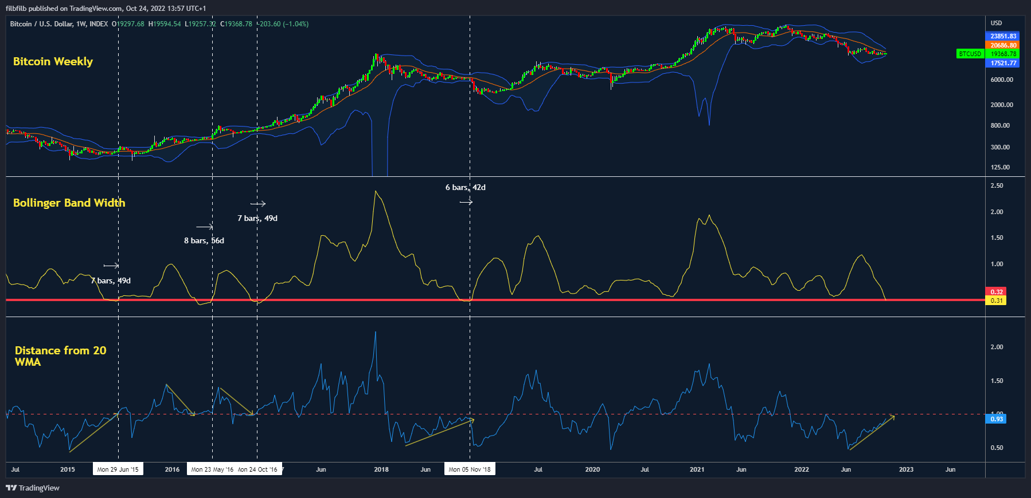Open the USD currency selector on price axis
This screenshot has height=498, width=1031.
point(996,23)
